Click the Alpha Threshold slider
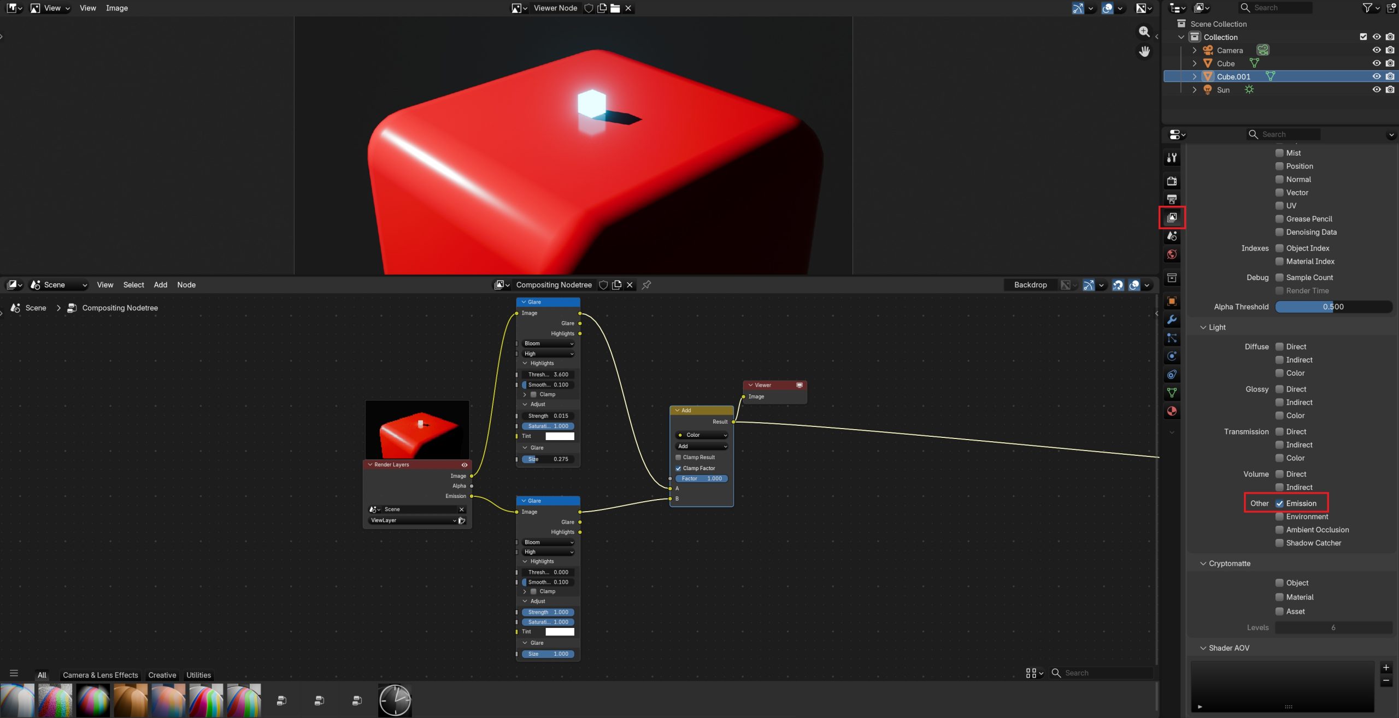The image size is (1399, 718). pos(1333,307)
